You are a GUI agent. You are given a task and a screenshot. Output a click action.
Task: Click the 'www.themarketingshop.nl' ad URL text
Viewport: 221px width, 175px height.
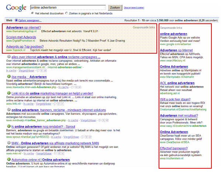click(x=21, y=31)
